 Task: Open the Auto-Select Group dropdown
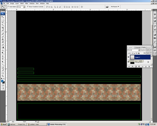click(24, 7)
